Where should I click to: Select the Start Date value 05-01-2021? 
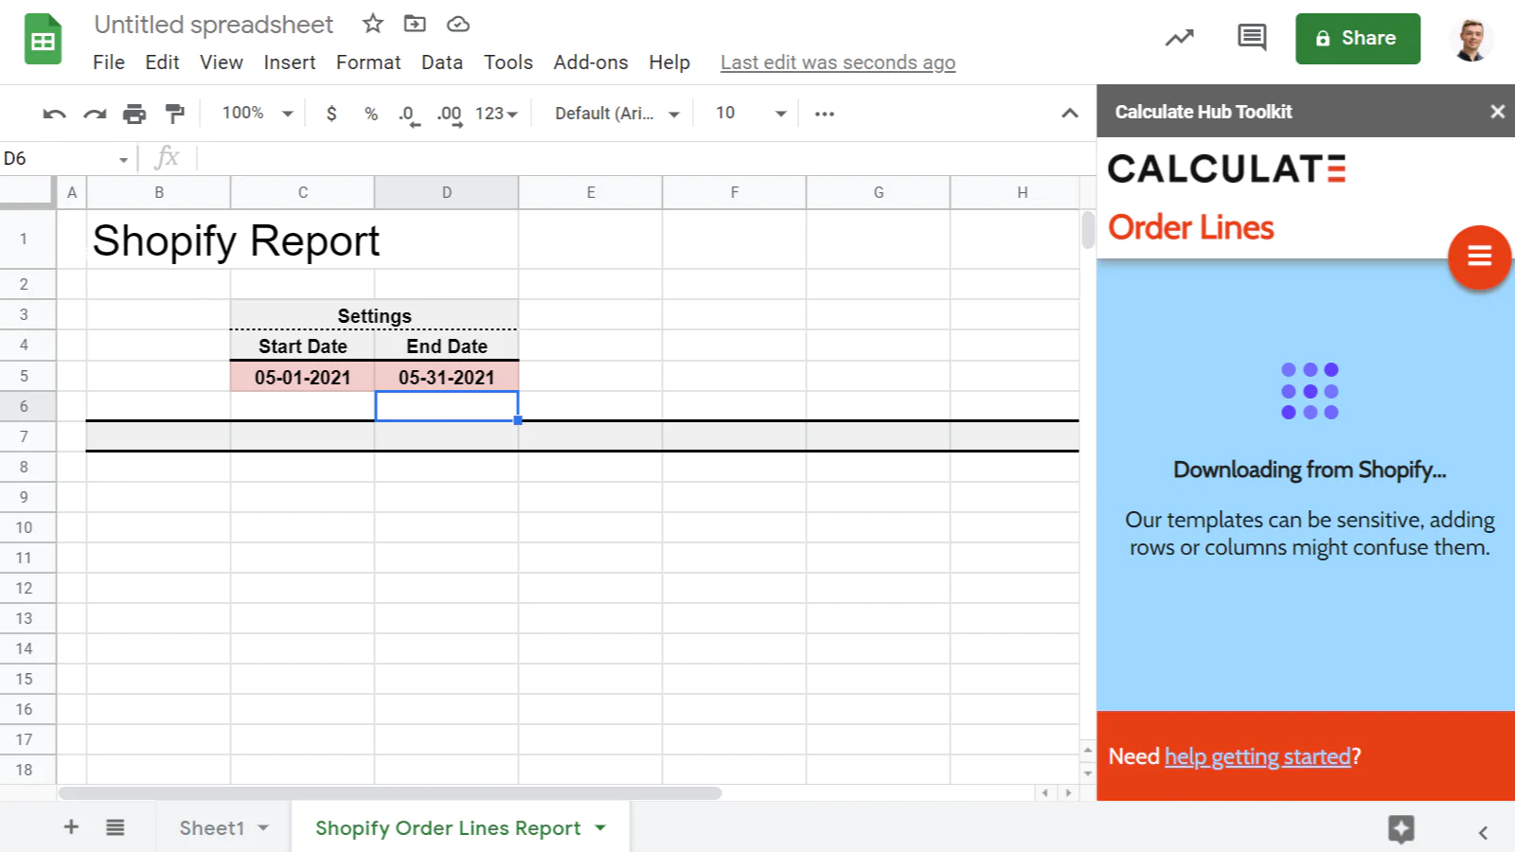(303, 377)
